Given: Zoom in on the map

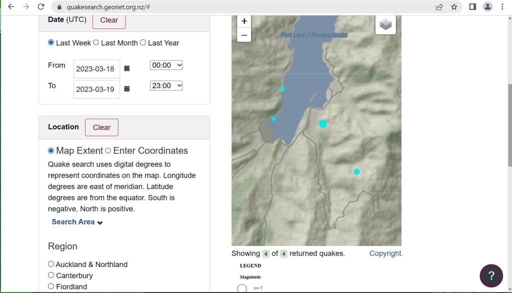Looking at the screenshot, I should [x=244, y=21].
